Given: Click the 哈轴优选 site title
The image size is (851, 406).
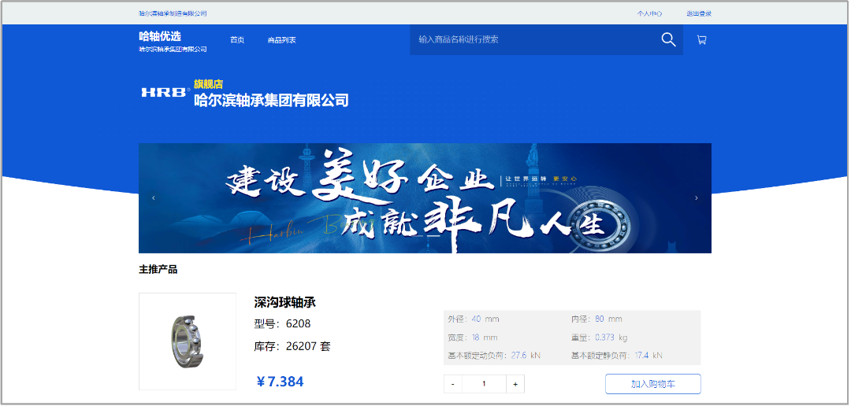Looking at the screenshot, I should tap(160, 36).
